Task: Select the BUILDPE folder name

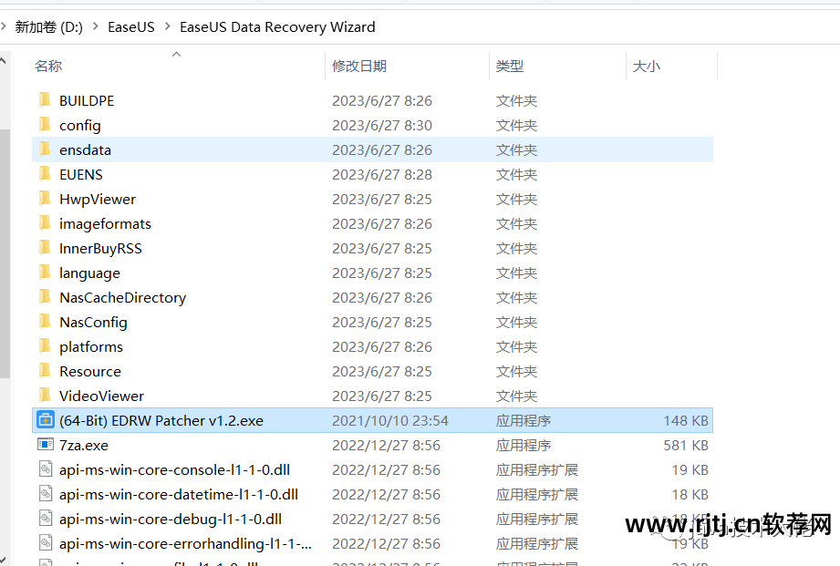Action: pyautogui.click(x=87, y=100)
